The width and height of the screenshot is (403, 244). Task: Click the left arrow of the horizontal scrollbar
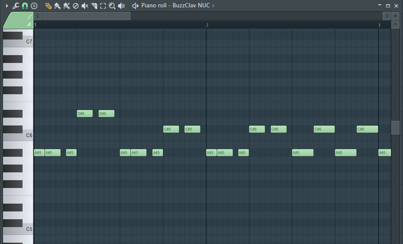38,16
